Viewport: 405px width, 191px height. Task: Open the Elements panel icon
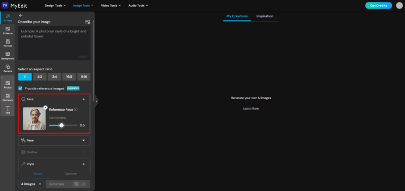(x=8, y=97)
